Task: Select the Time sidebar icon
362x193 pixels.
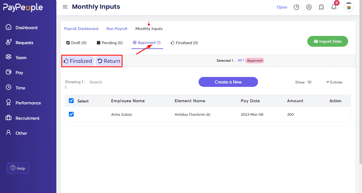Action: coord(8,88)
